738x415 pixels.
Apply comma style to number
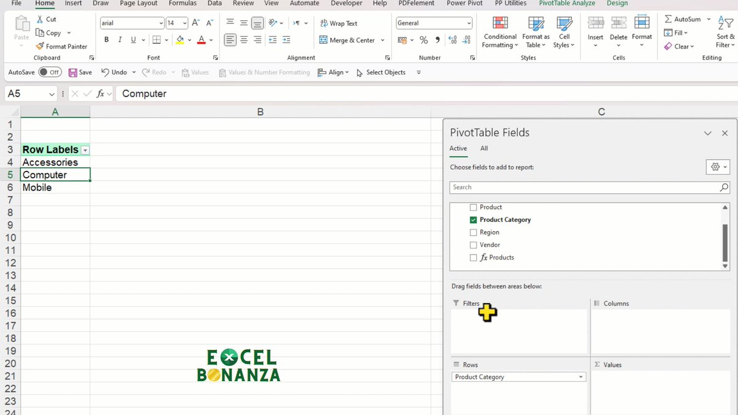pyautogui.click(x=437, y=40)
